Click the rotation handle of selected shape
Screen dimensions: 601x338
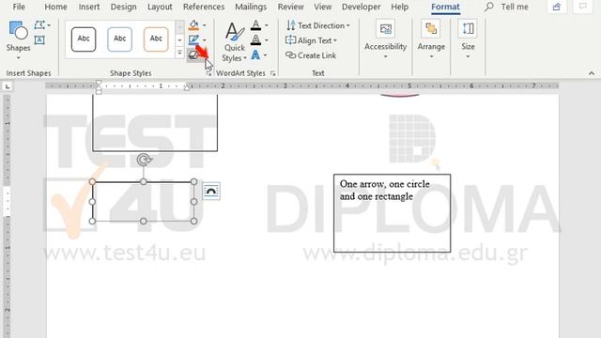(144, 160)
